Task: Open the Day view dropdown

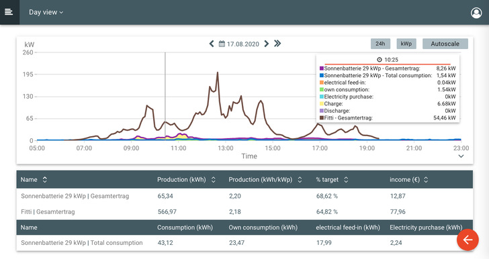Action: [x=46, y=12]
